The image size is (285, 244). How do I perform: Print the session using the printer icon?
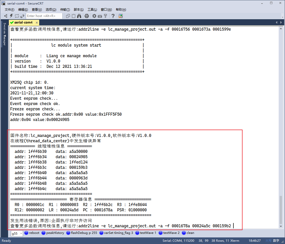click(x=86, y=16)
